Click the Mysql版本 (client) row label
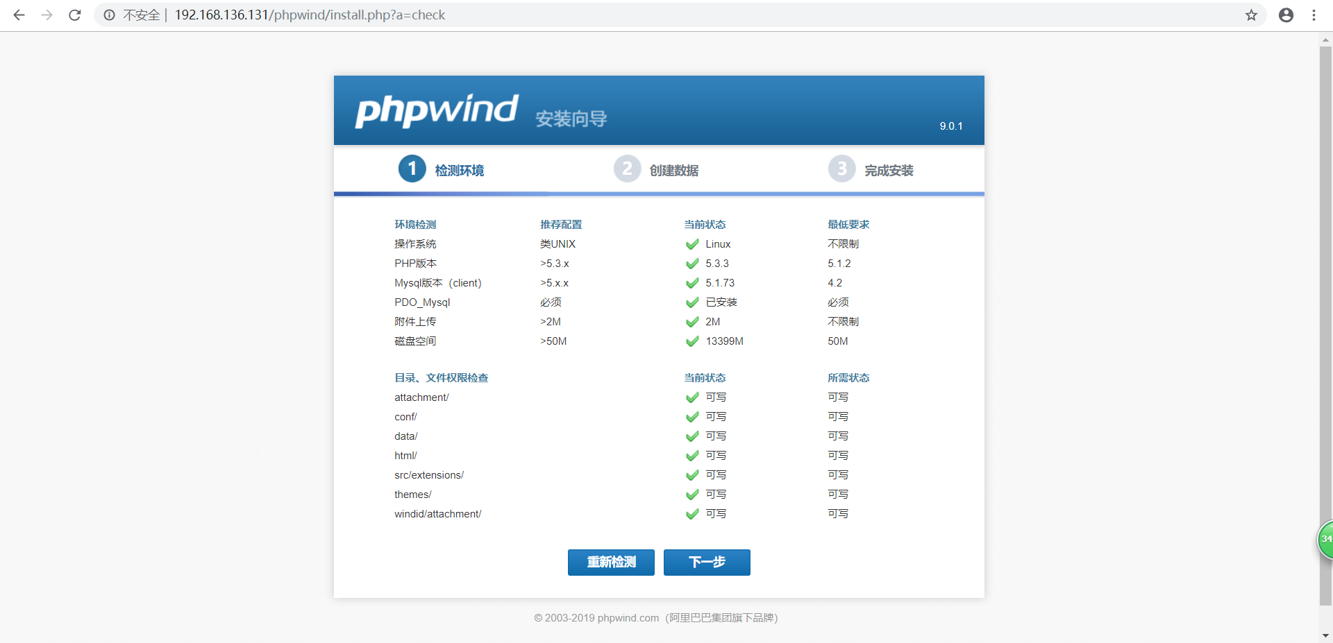 coord(438,283)
